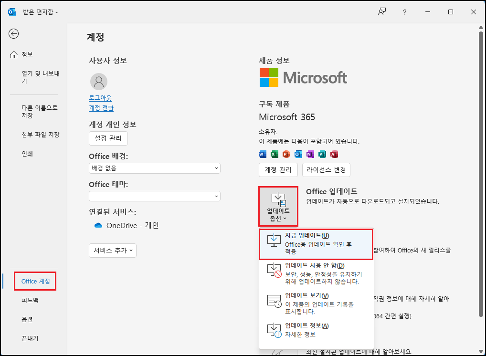Click 끝내기 in the sidebar
Image resolution: width=486 pixels, height=356 pixels.
tap(30, 338)
